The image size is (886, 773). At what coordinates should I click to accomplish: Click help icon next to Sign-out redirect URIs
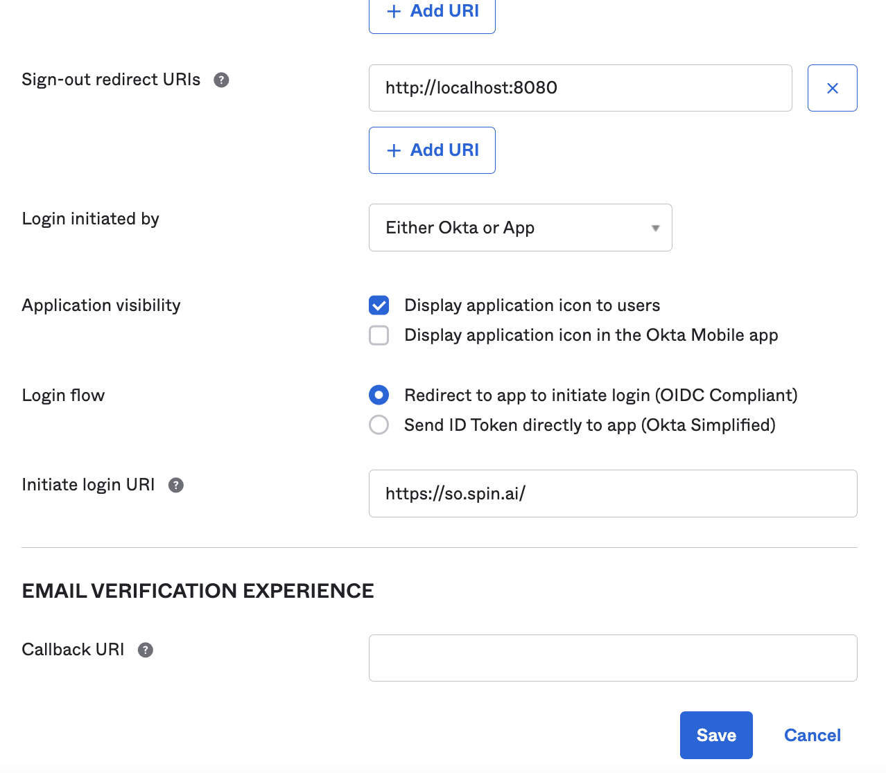221,80
